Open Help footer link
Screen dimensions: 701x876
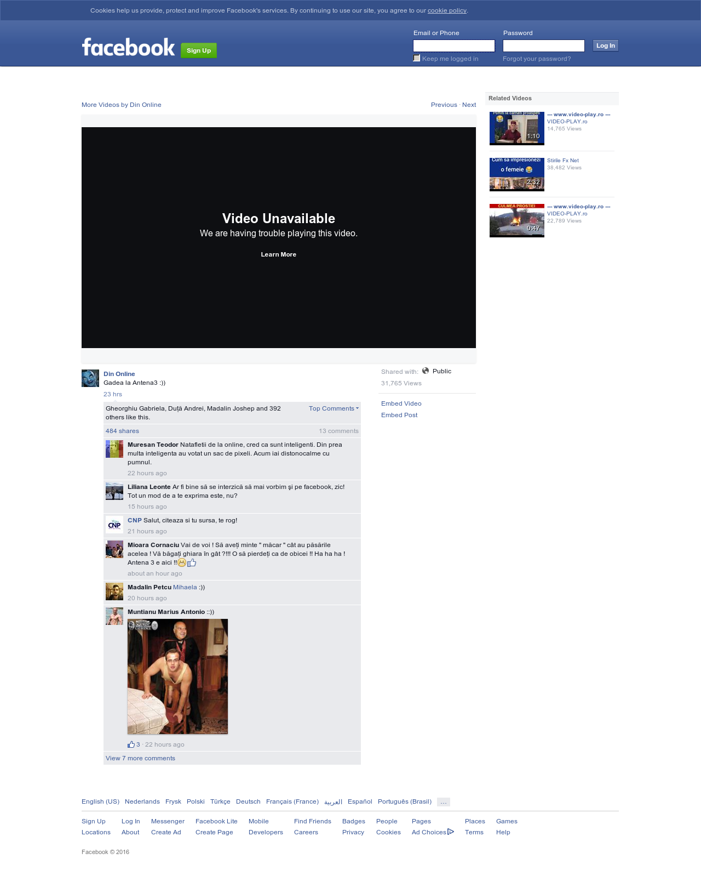(x=503, y=832)
